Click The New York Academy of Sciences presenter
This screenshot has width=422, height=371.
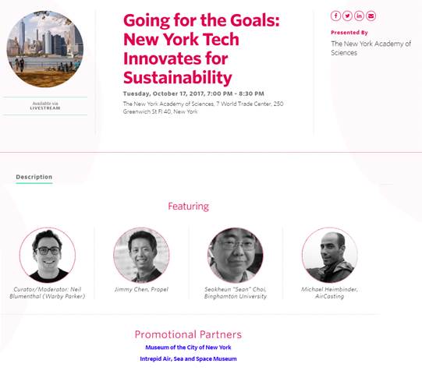(x=371, y=48)
